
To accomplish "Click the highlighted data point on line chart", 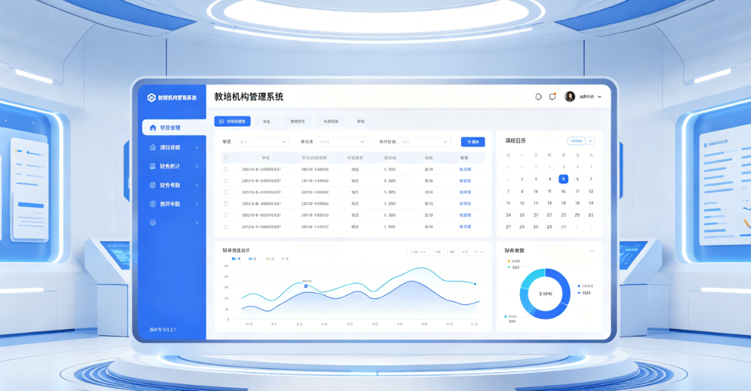I will 306,286.
